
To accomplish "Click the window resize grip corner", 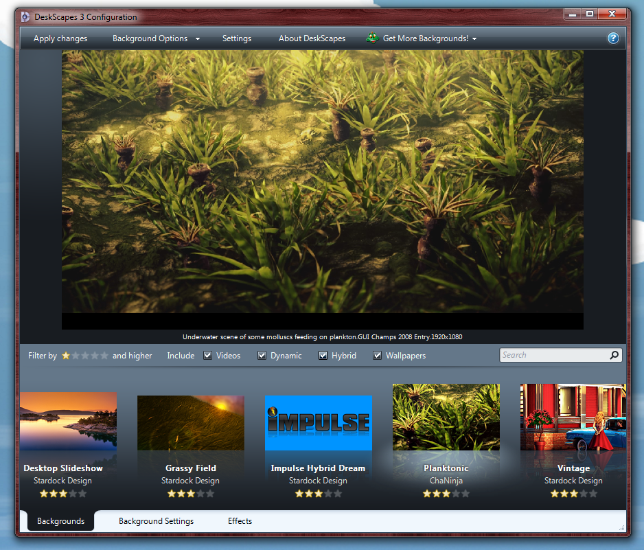I will [x=622, y=527].
